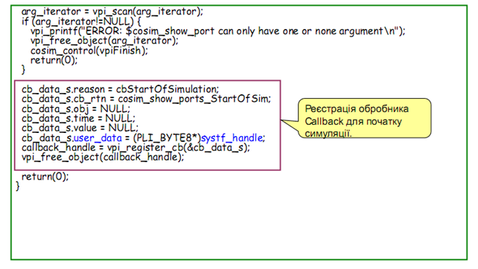Click the vpi_register_cb call line
Screen dimensions: 478x269
[136, 148]
